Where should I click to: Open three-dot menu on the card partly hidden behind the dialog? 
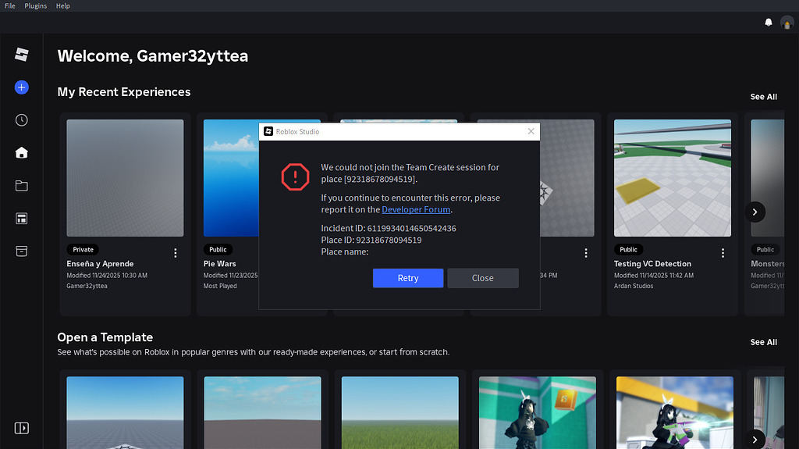(x=586, y=253)
